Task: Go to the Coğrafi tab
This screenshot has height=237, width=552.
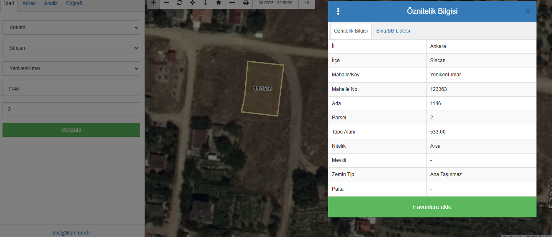Action: (74, 3)
